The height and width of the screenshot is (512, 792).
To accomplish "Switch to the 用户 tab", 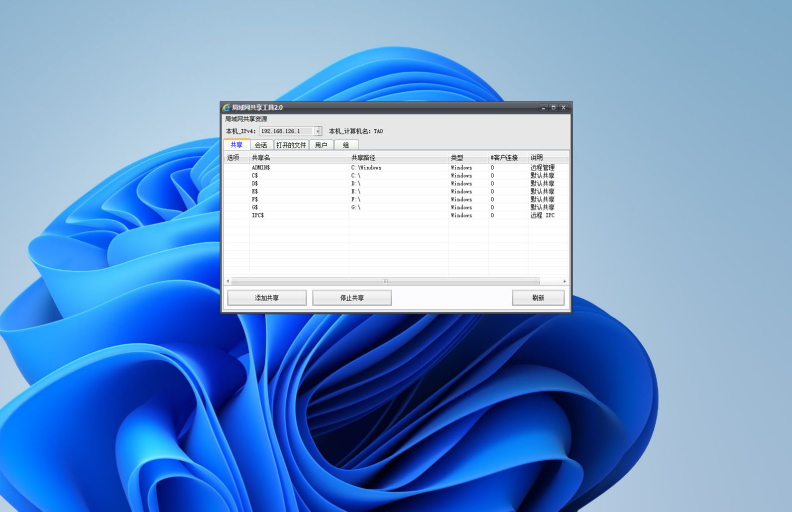I will [x=322, y=145].
